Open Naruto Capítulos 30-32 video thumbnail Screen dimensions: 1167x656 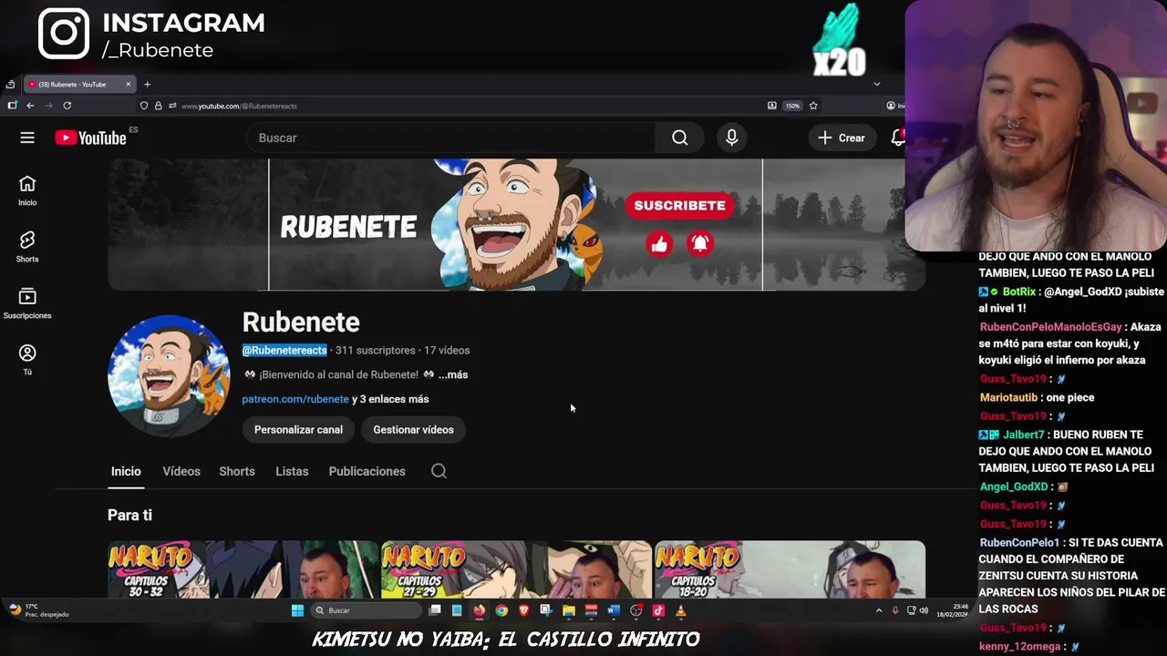[x=243, y=569]
